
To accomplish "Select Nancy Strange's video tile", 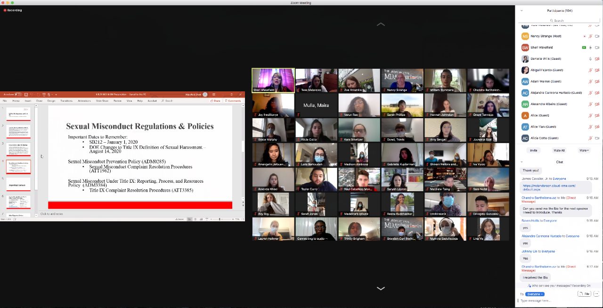I will click(x=402, y=81).
